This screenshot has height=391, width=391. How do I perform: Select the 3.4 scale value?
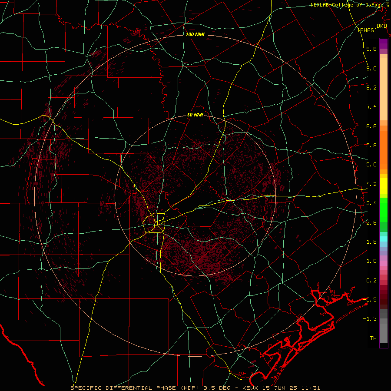tap(371, 203)
